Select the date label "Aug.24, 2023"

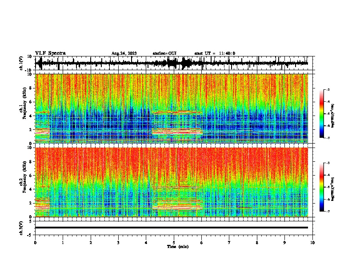pyautogui.click(x=124, y=53)
